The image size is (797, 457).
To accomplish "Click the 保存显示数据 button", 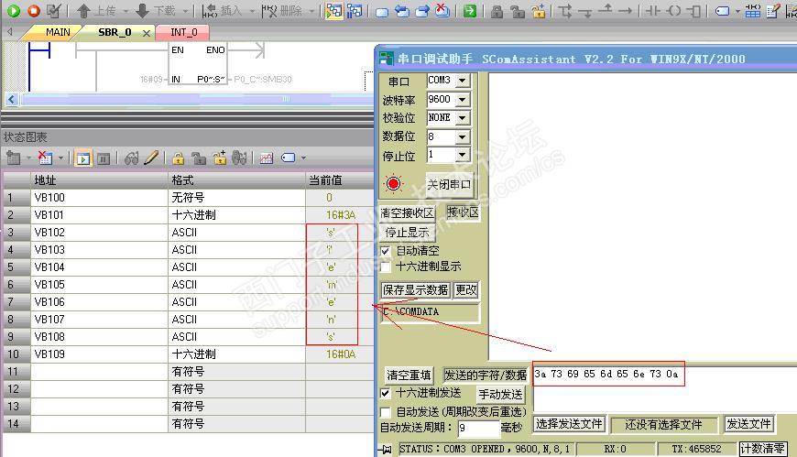I will (415, 289).
